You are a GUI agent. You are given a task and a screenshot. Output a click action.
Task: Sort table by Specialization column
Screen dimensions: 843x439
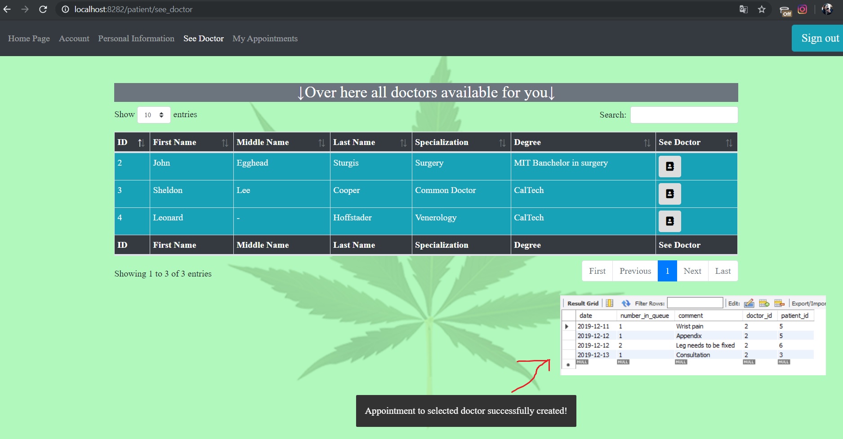click(460, 142)
